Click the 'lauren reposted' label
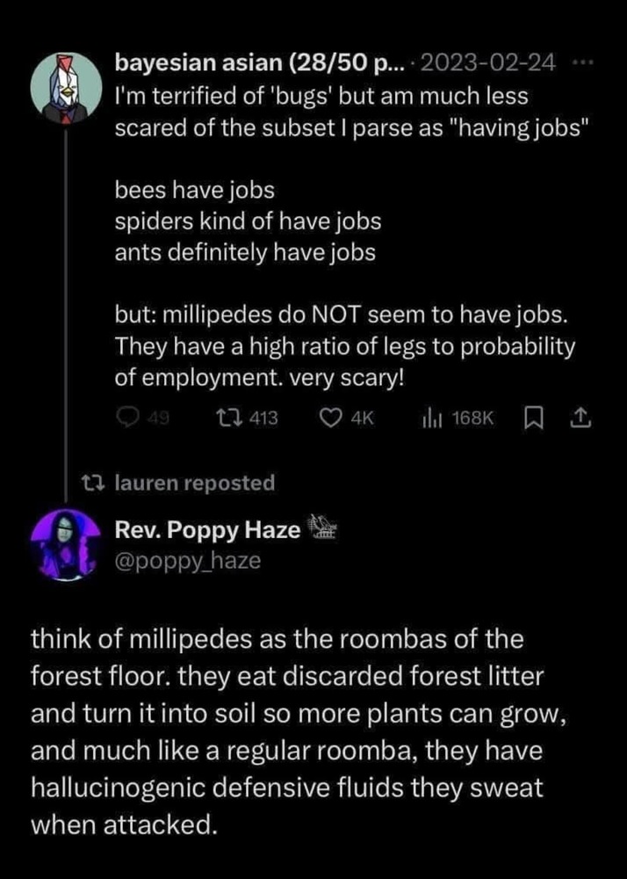 click(194, 483)
